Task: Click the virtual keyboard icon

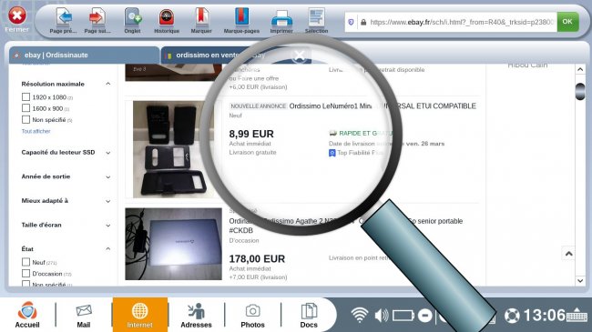Action: [577, 315]
